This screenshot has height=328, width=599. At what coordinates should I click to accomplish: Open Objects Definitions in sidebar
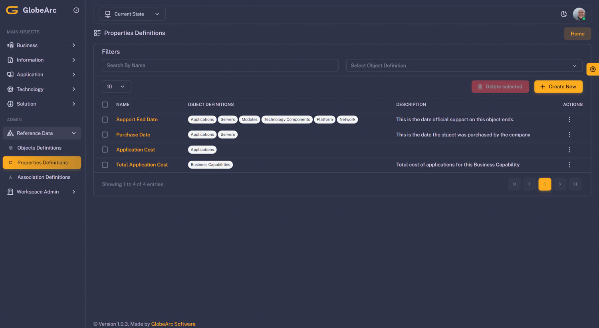39,148
